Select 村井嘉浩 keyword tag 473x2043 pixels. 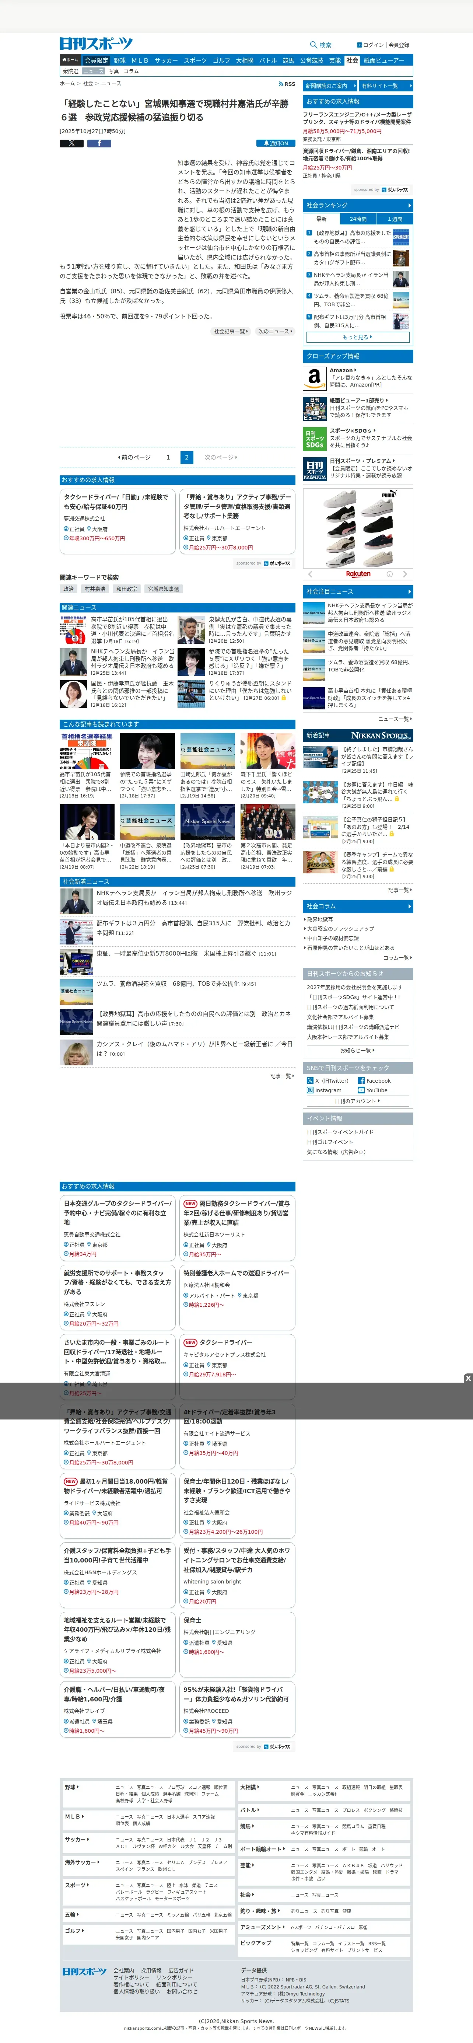pos(95,589)
